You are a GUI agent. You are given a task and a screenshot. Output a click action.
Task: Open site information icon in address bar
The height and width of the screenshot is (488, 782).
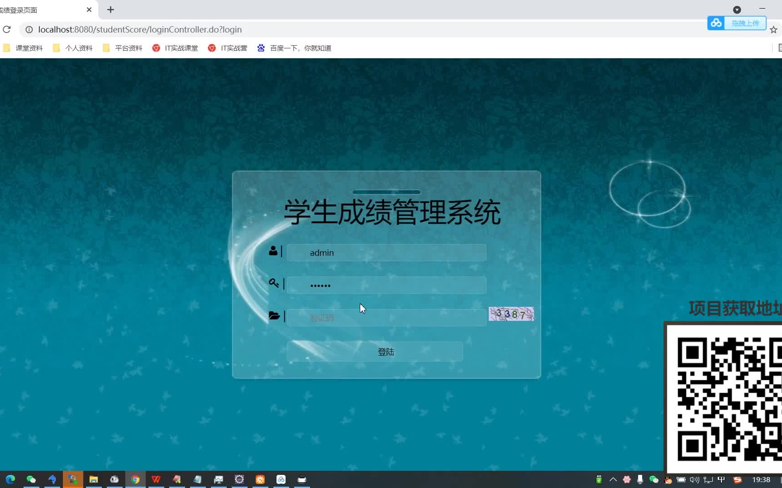[29, 29]
